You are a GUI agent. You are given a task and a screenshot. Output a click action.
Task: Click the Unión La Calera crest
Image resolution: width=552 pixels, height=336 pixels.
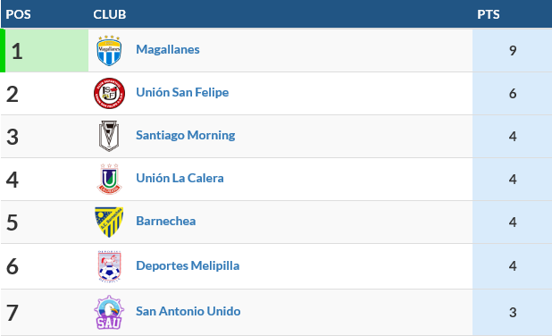click(x=109, y=179)
